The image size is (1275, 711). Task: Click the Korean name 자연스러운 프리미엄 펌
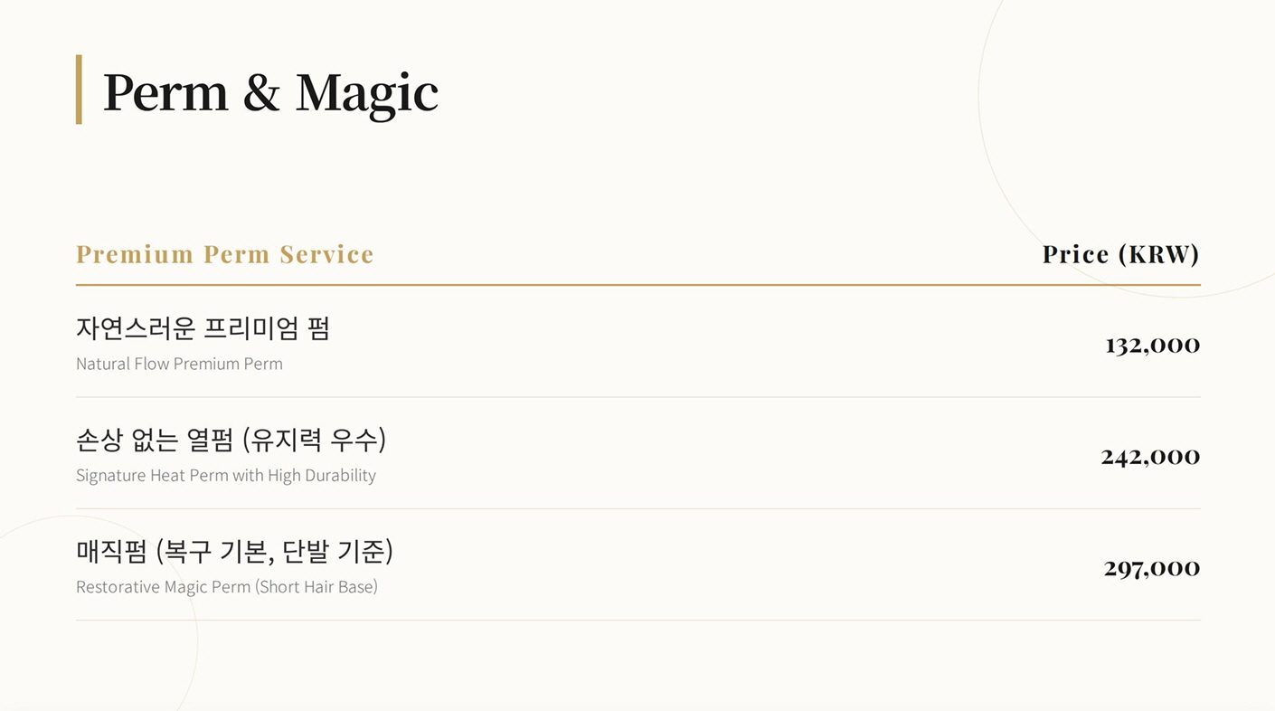pos(203,327)
